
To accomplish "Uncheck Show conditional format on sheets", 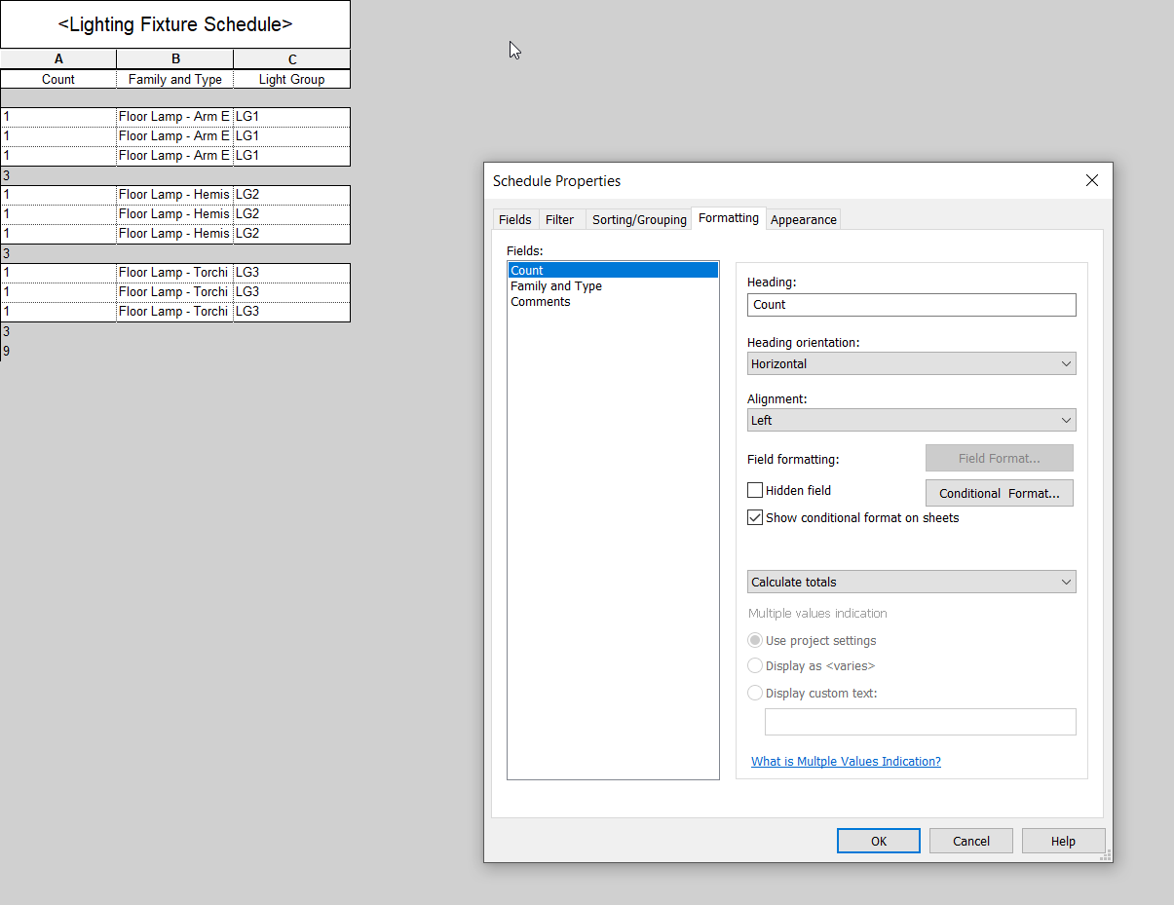I will click(755, 518).
